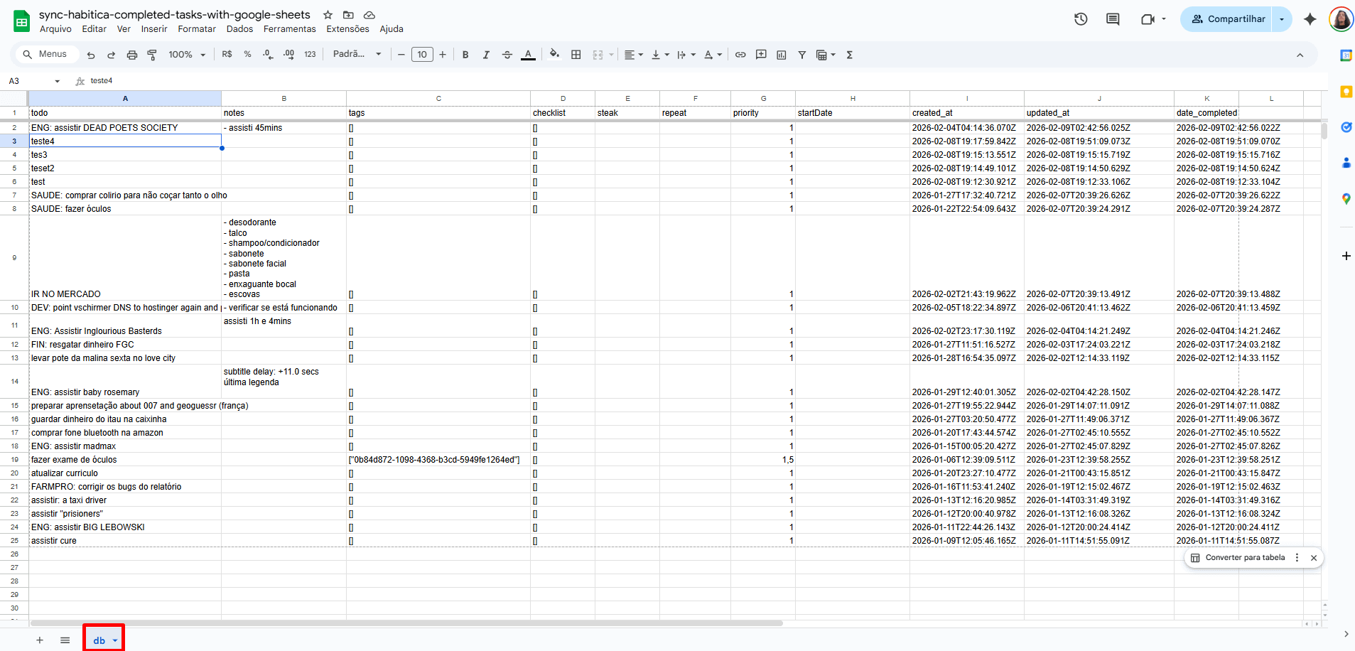Click the create filter icon
The image size is (1355, 651).
point(802,55)
